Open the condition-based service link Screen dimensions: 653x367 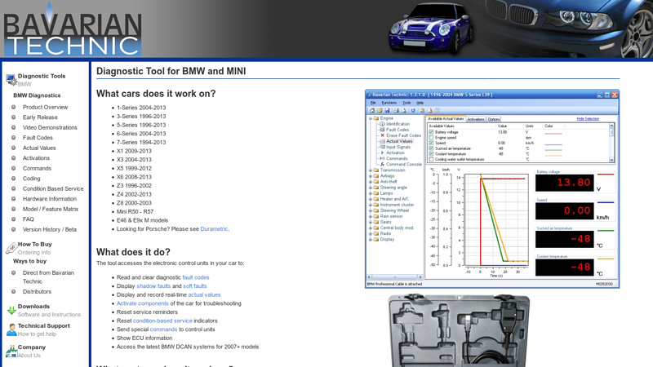(x=162, y=321)
